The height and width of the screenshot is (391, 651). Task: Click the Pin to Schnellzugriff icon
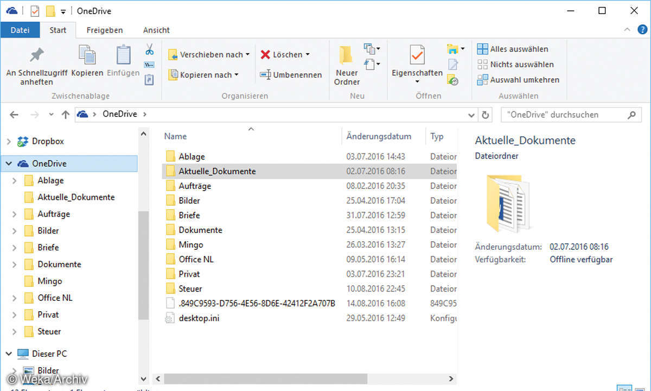click(x=36, y=55)
